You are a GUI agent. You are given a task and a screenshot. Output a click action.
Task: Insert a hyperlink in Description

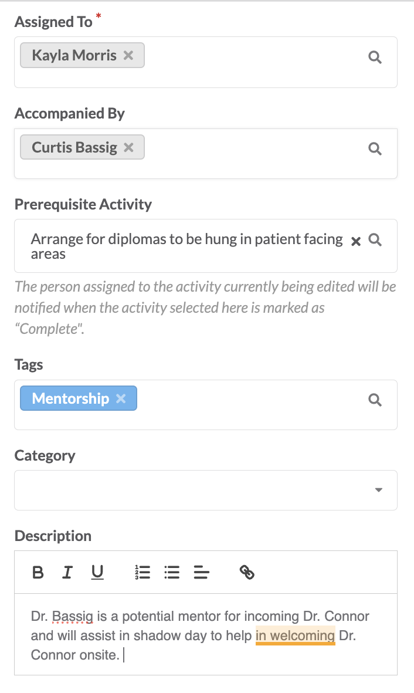click(247, 572)
